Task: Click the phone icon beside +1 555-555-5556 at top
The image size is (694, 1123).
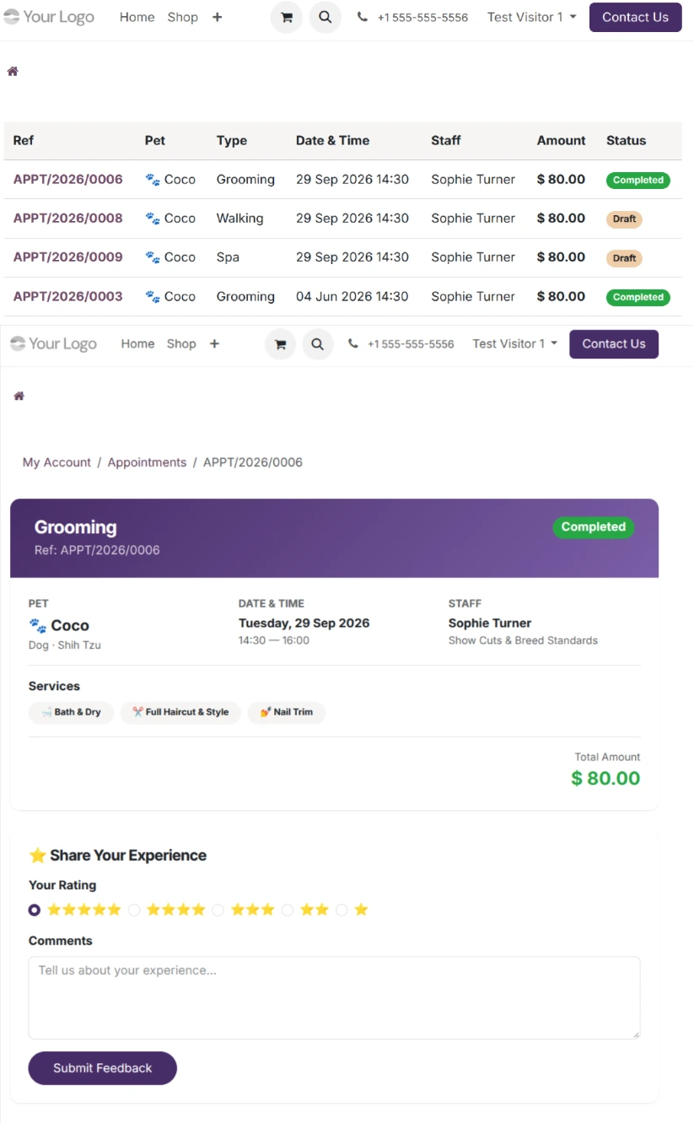Action: click(x=363, y=17)
